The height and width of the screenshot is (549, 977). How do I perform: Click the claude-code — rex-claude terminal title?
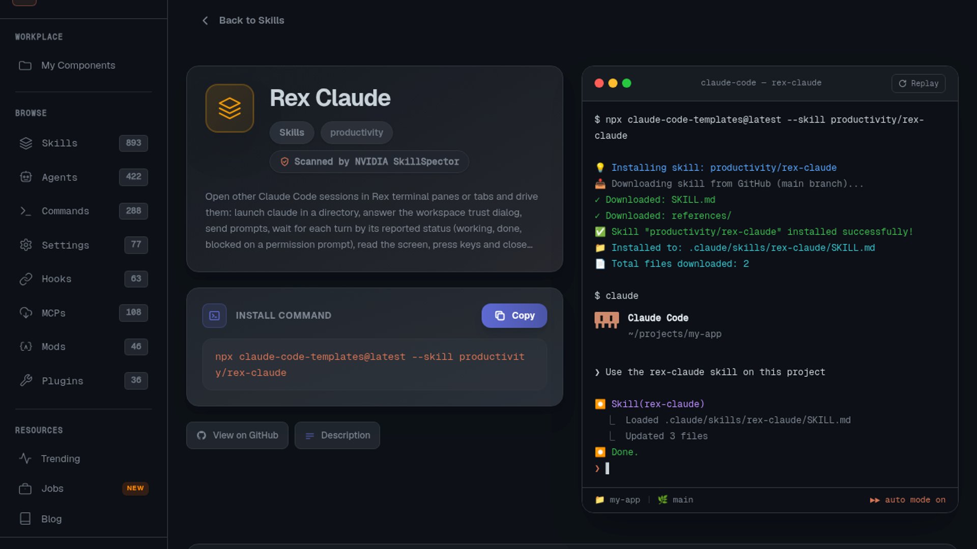coord(761,83)
